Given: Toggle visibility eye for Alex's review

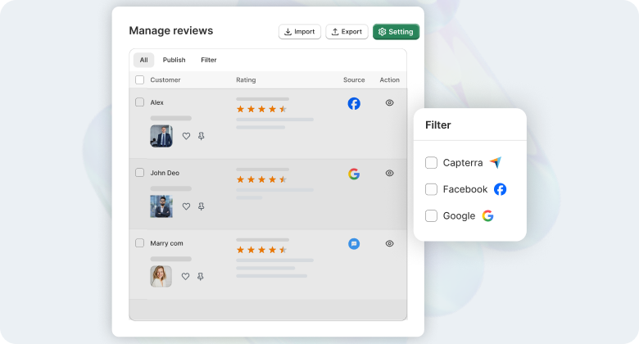Looking at the screenshot, I should (x=390, y=103).
